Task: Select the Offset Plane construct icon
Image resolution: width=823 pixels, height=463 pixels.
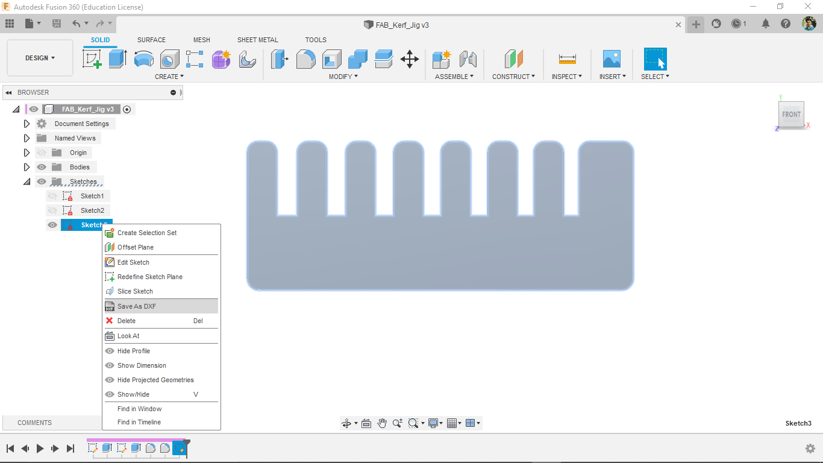Action: [x=513, y=59]
